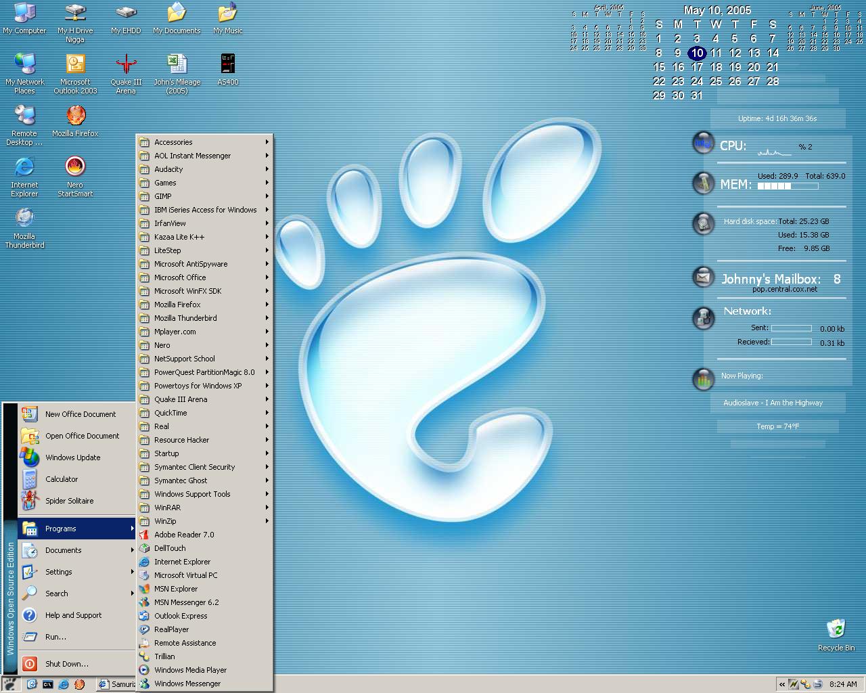
Task: Open Search in Start menu
Action: pyautogui.click(x=77, y=594)
